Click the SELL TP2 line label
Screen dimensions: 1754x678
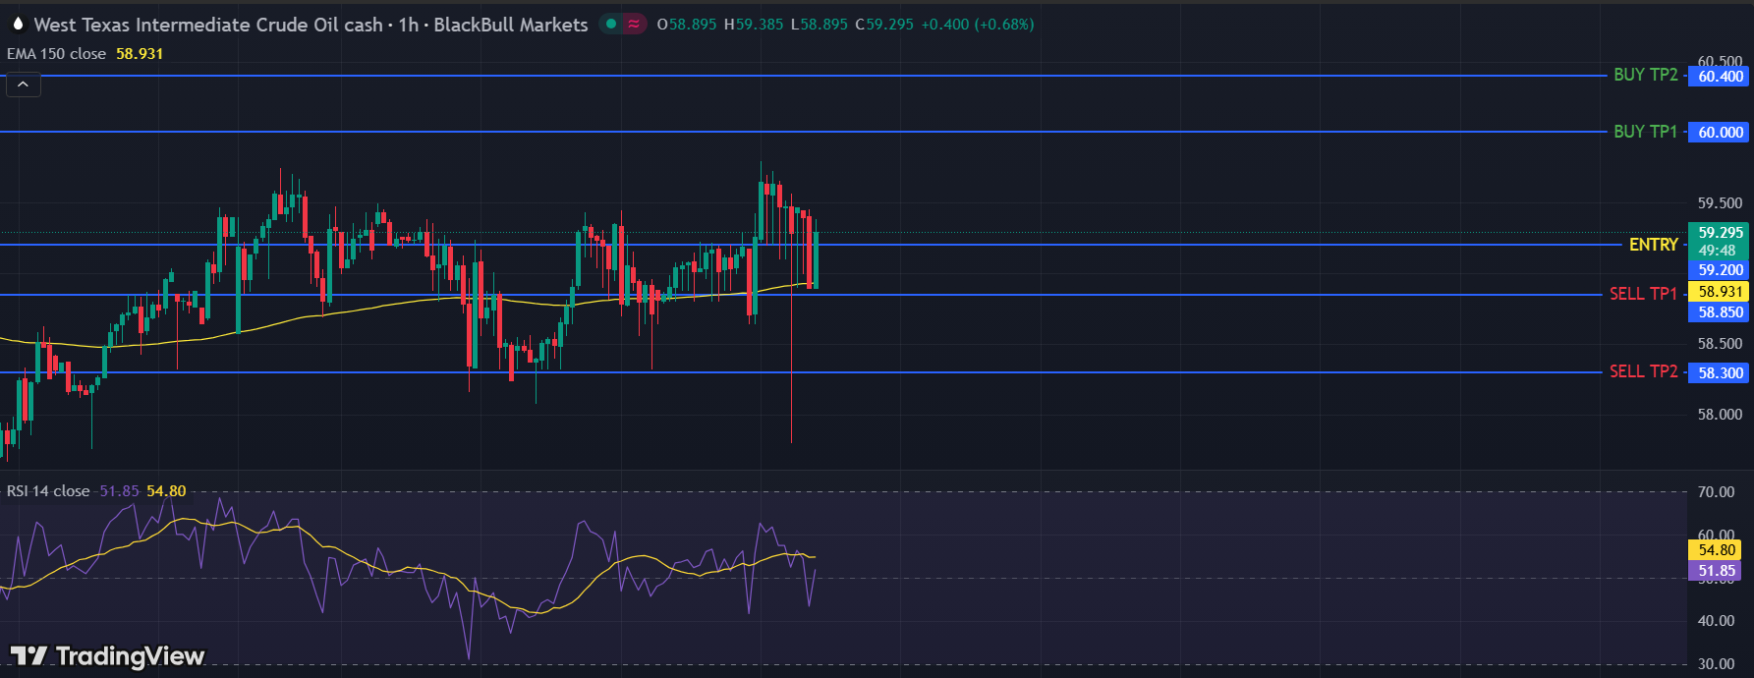point(1643,371)
